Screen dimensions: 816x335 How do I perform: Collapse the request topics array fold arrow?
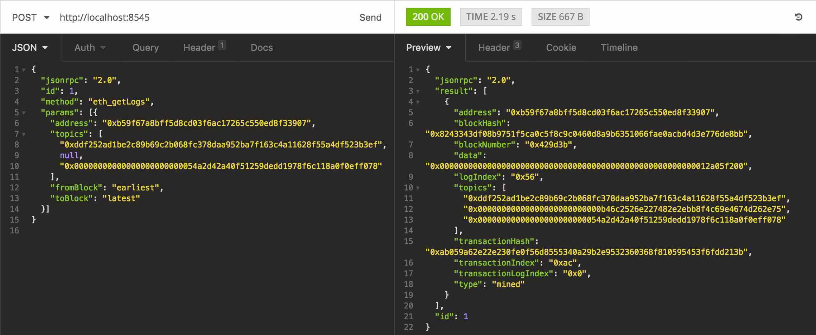coord(24,134)
